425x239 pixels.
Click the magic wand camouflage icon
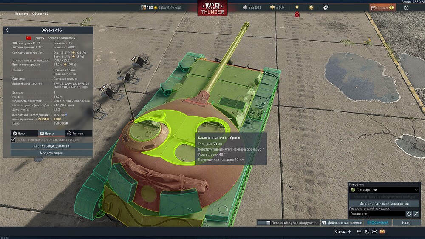pyautogui.click(x=416, y=214)
